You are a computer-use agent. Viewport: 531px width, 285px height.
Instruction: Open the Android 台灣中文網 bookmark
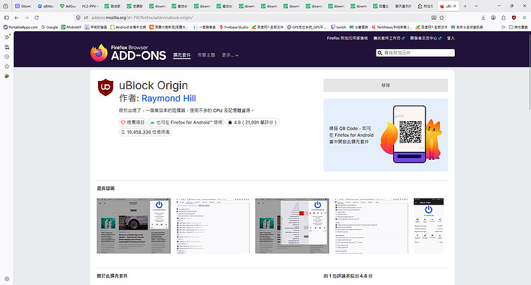coord(128,27)
